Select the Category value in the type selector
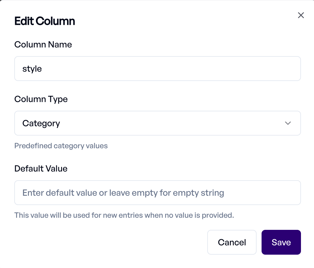314x268 pixels. [41, 123]
